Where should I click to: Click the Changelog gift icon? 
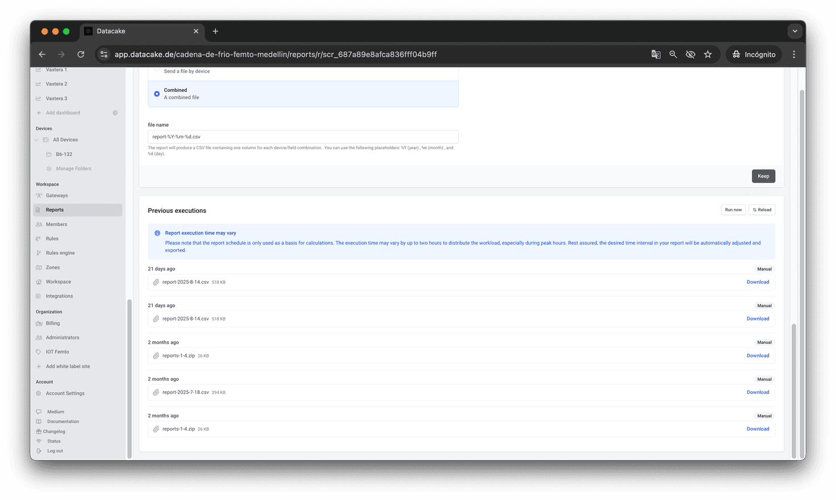(x=39, y=431)
